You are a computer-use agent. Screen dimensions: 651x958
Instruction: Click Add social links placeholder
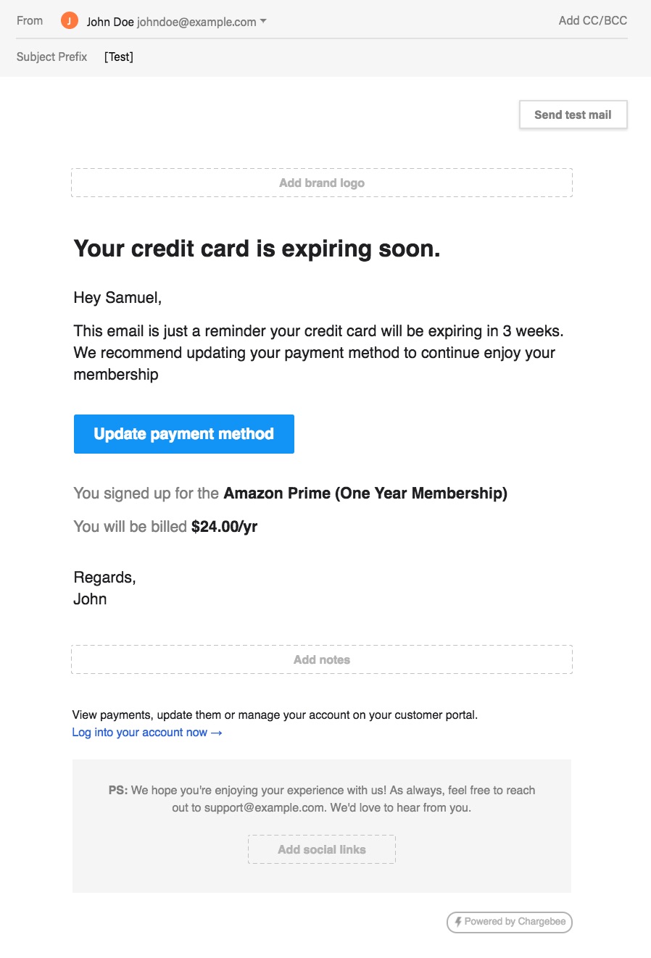322,849
